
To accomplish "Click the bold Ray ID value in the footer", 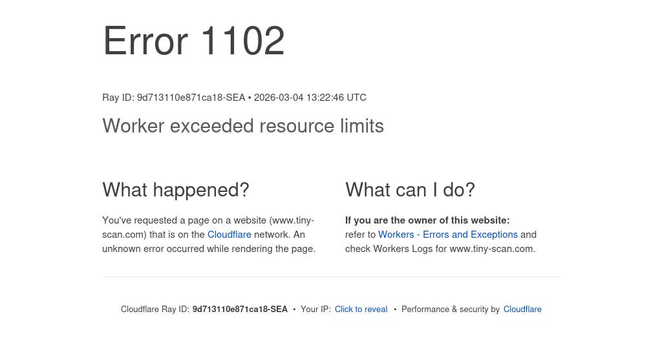I will pyautogui.click(x=240, y=310).
